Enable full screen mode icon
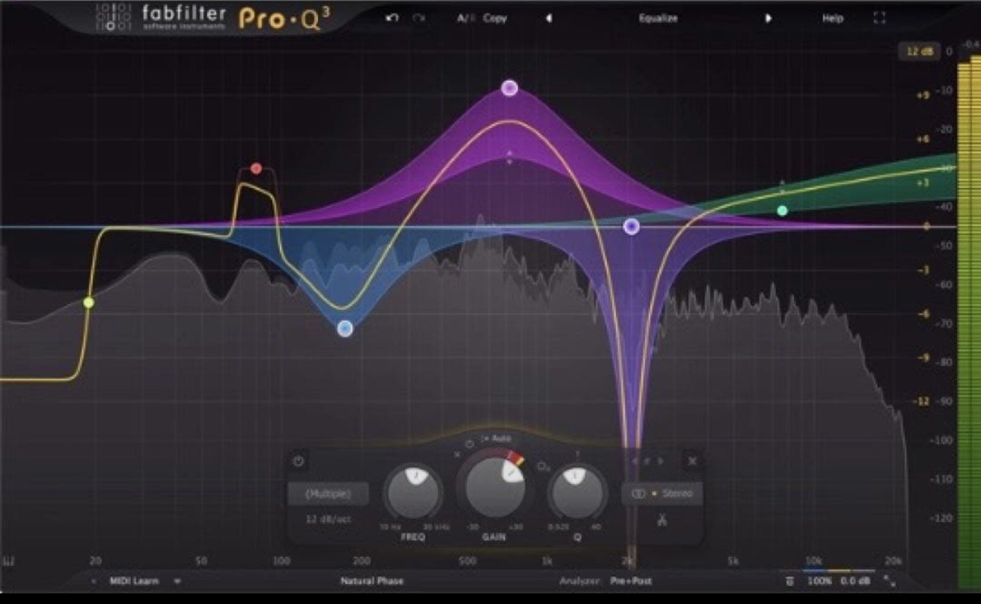Image resolution: width=981 pixels, height=604 pixels. click(880, 17)
